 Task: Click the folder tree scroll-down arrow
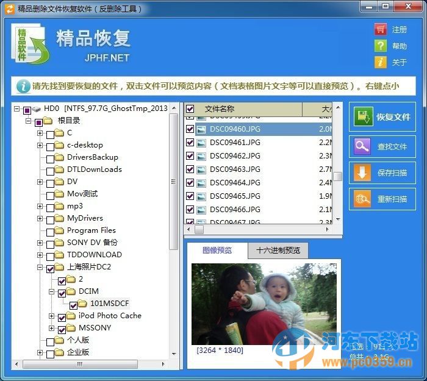pos(174,354)
